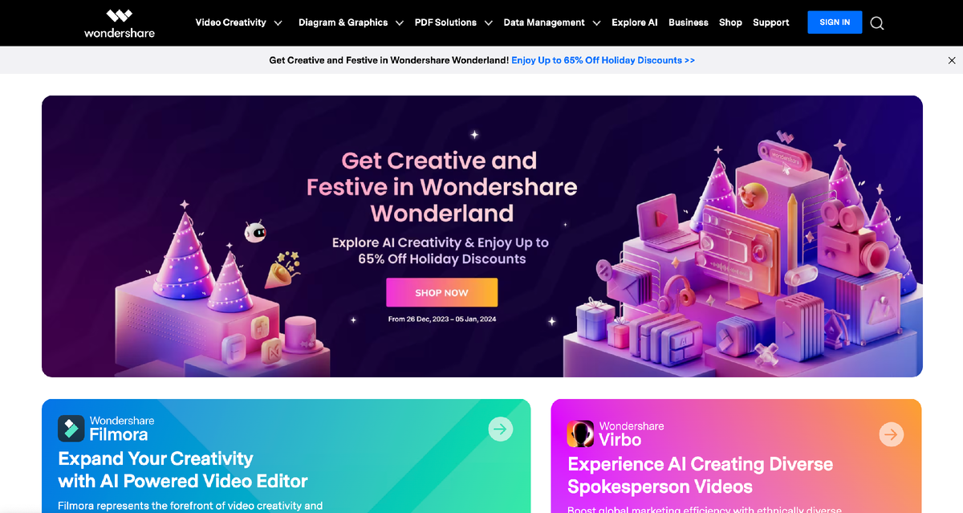Click the Virbo app icon

pyautogui.click(x=580, y=434)
